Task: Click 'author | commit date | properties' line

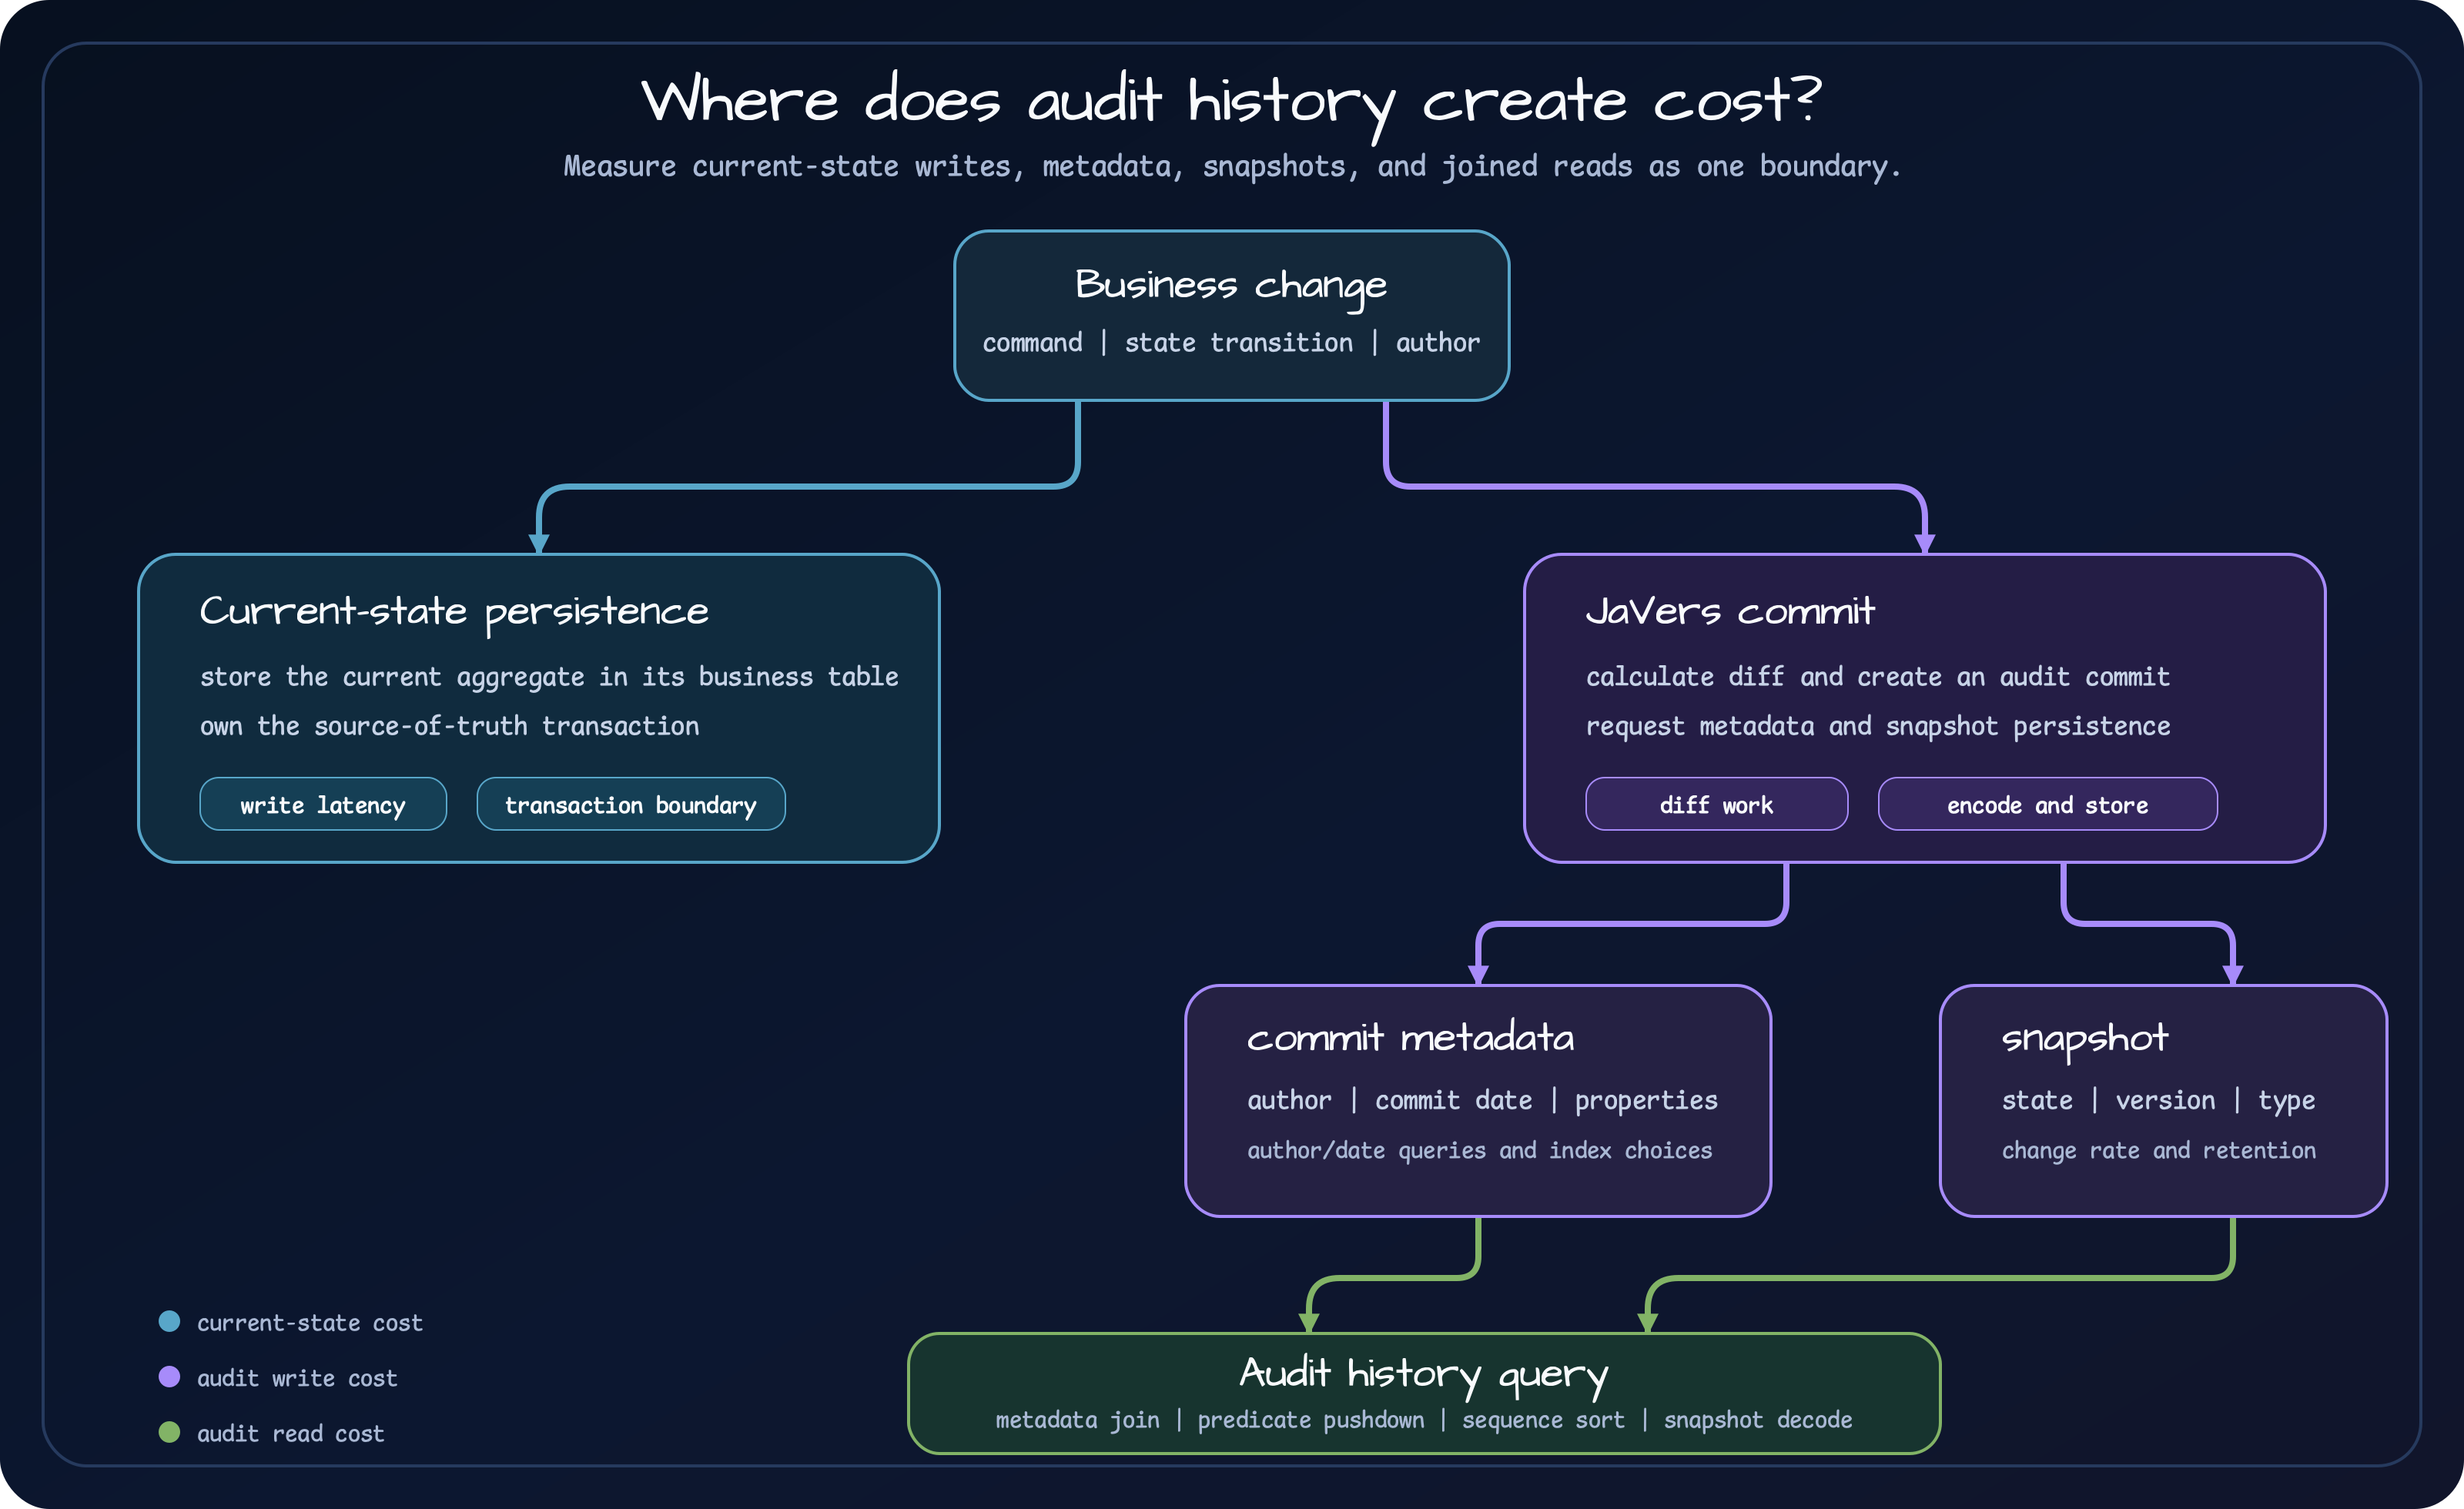Action: [x=1482, y=1101]
